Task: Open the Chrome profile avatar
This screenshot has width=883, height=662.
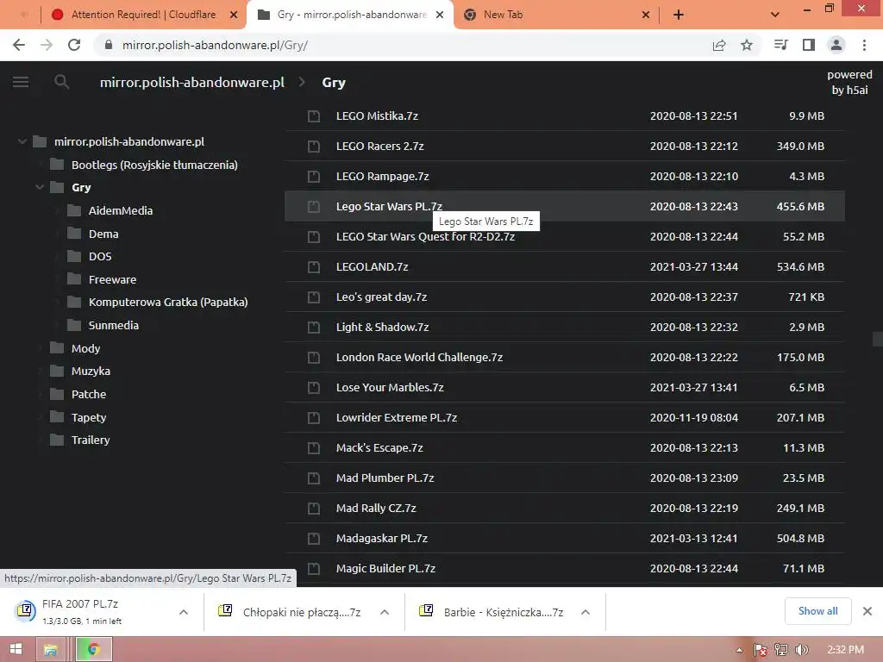Action: (x=836, y=45)
